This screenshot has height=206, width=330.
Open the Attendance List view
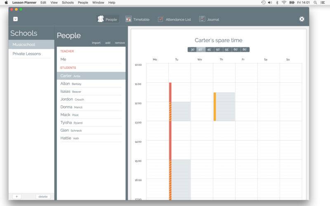tap(160, 19)
